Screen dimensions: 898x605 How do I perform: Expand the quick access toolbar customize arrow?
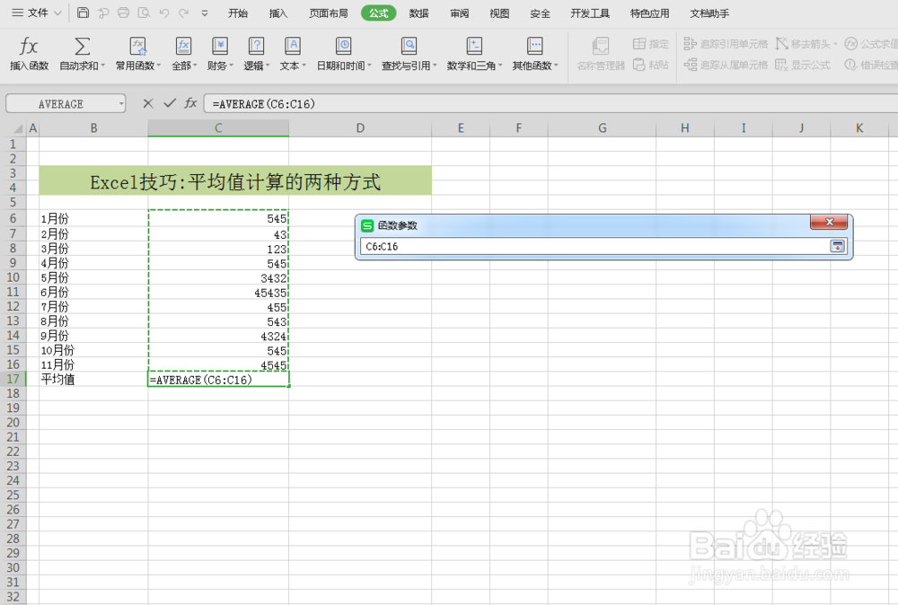coord(205,13)
